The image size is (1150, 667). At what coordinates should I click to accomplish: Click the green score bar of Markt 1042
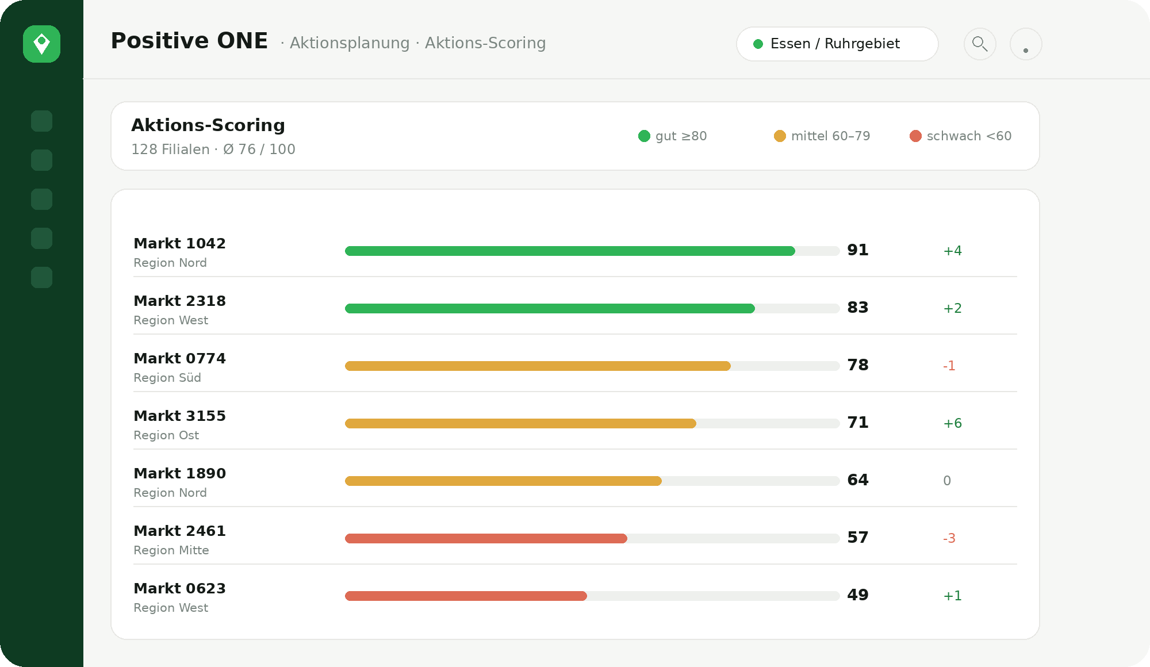click(570, 251)
